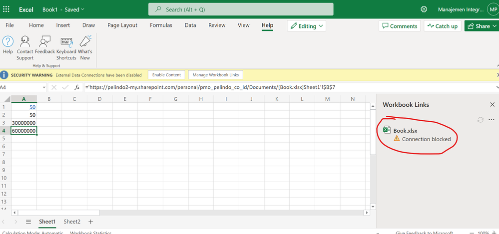This screenshot has width=499, height=234.
Task: Select cell A3 containing 30000000
Action: [24, 123]
